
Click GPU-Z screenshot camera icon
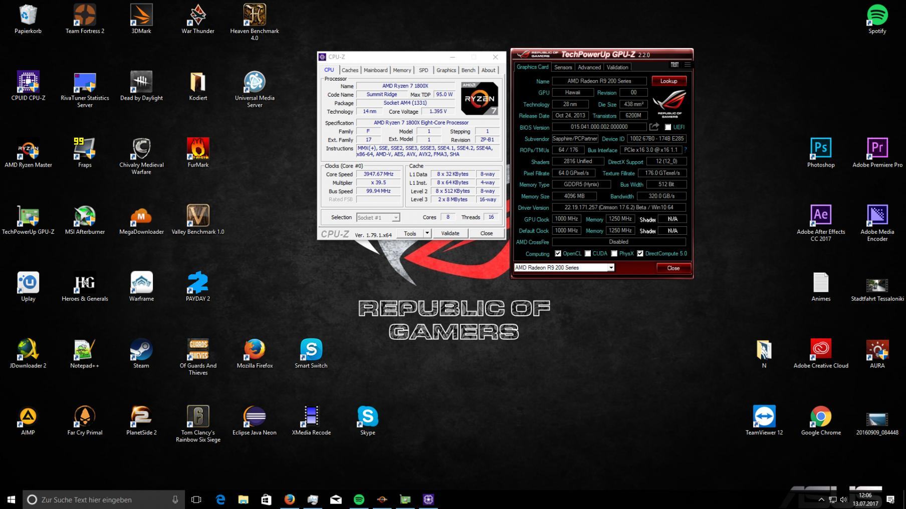(674, 65)
